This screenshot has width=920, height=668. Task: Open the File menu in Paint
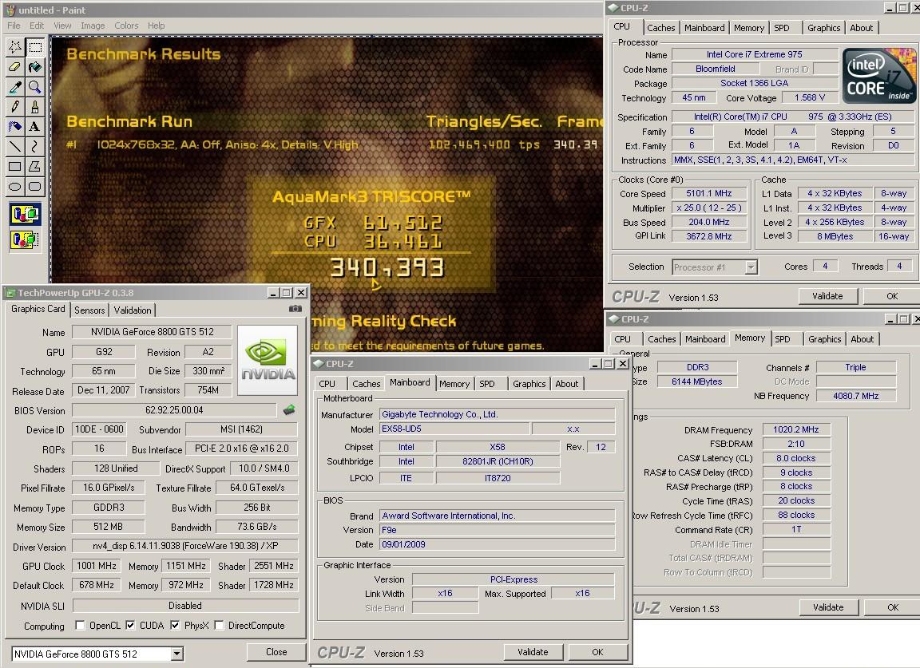[14, 26]
